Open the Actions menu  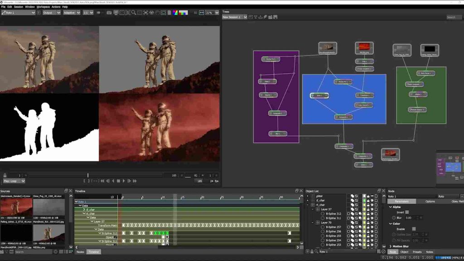(x=56, y=7)
